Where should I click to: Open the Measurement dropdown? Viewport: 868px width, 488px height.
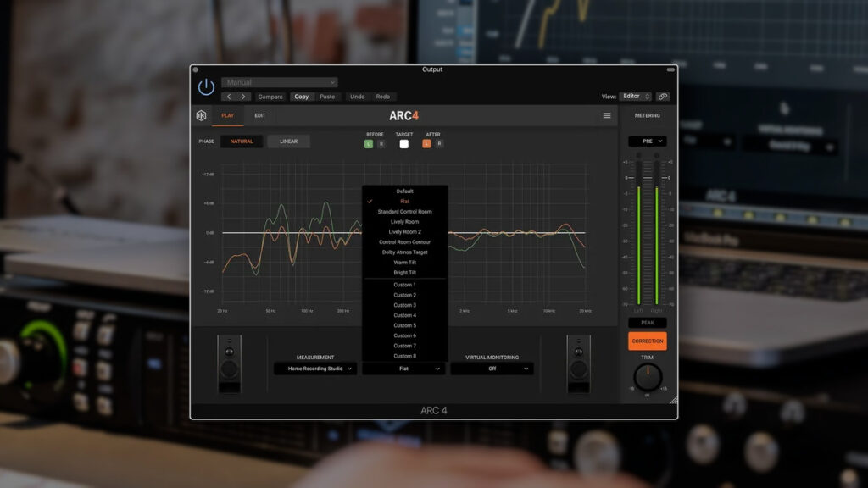pos(314,369)
